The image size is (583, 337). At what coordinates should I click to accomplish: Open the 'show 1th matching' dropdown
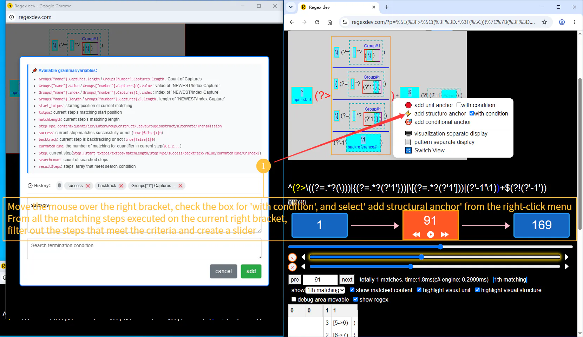click(x=325, y=290)
